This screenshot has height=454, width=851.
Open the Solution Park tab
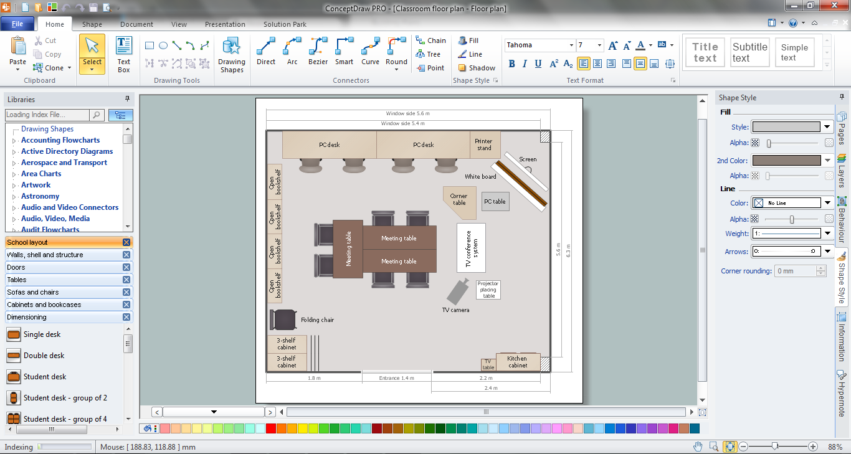click(284, 24)
